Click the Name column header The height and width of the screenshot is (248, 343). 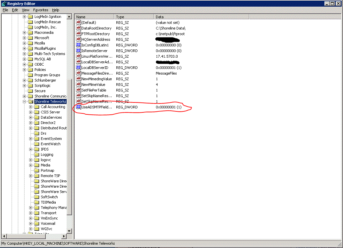94,17
